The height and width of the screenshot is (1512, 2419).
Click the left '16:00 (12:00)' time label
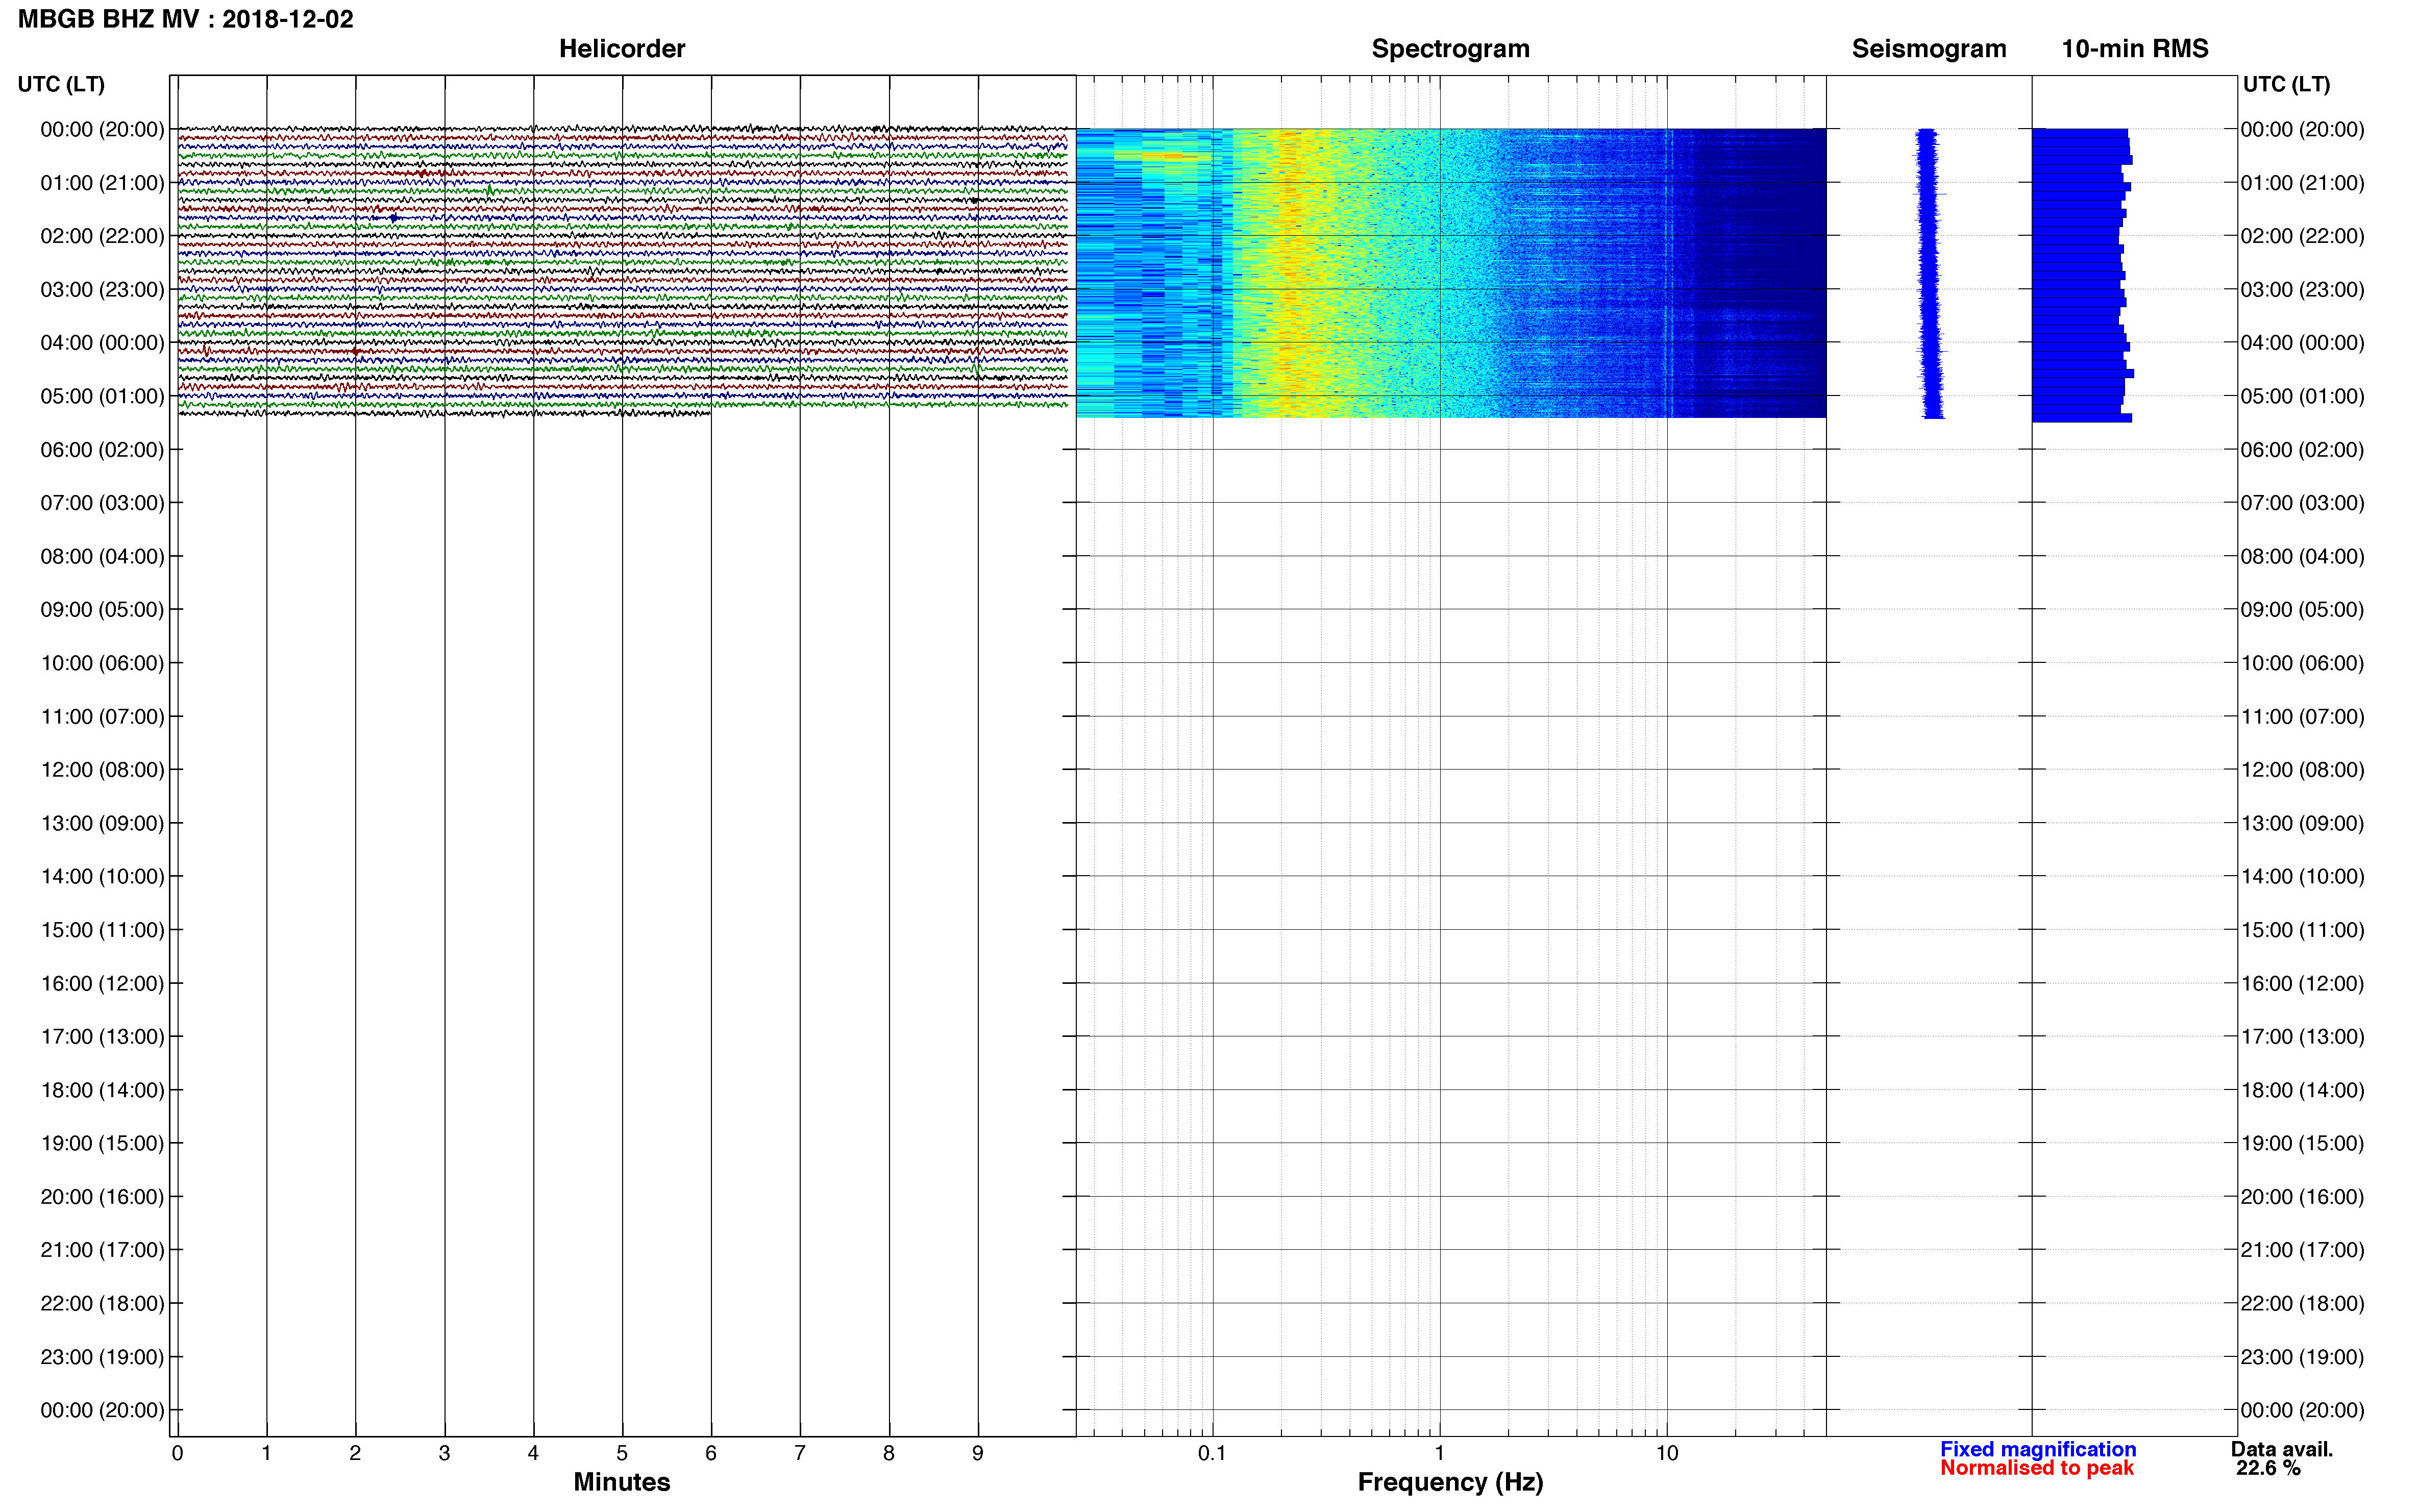pyautogui.click(x=102, y=983)
